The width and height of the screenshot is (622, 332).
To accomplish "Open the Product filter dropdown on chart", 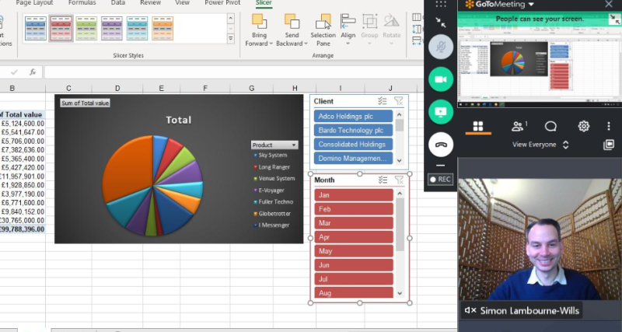I will 294,145.
